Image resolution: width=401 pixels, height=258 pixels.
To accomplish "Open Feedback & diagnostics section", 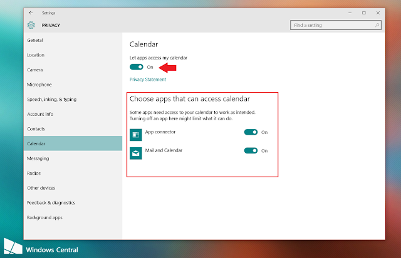I will 73,203.
